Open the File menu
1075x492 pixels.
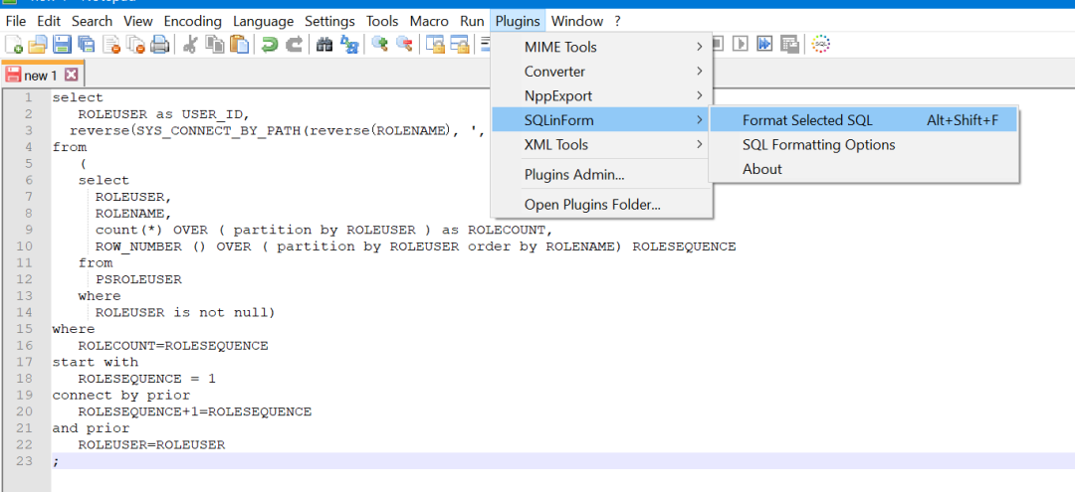[15, 21]
